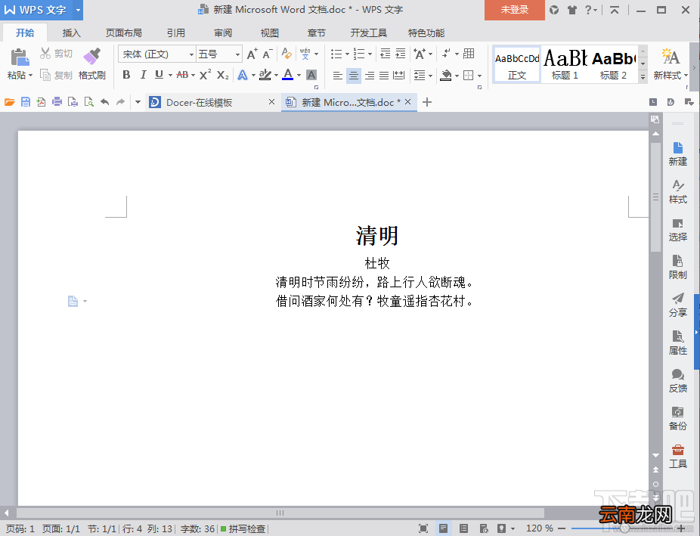Apply the 标题 1 style
The width and height of the screenshot is (700, 536).
(565, 65)
